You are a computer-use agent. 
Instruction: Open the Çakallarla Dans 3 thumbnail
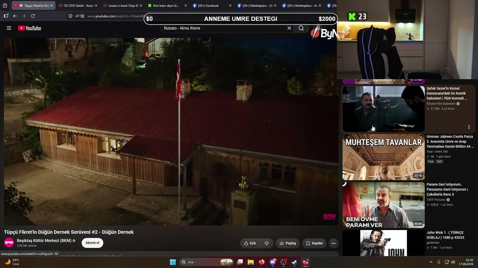(384, 205)
